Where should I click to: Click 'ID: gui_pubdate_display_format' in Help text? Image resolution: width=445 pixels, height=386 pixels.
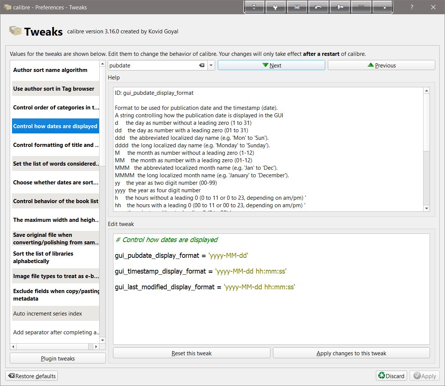[x=154, y=93]
